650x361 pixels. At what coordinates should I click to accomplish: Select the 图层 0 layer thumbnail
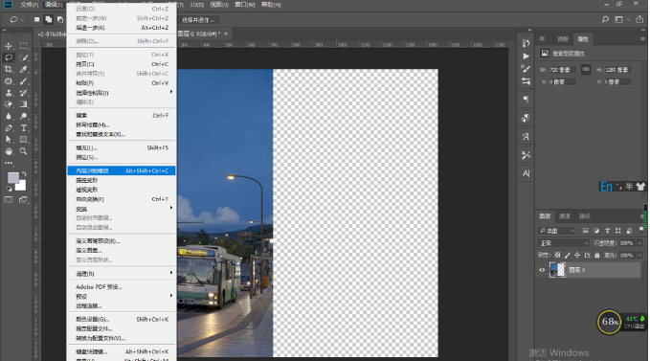click(557, 270)
